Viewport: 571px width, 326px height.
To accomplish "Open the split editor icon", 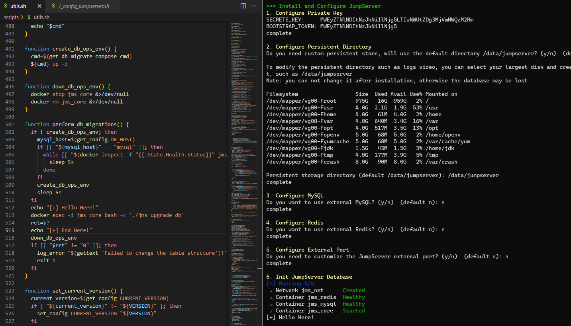I will point(243,6).
